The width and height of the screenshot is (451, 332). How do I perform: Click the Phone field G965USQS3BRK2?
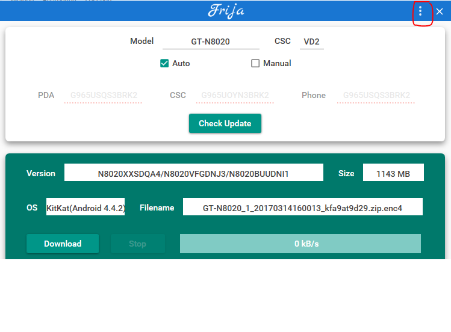point(376,96)
